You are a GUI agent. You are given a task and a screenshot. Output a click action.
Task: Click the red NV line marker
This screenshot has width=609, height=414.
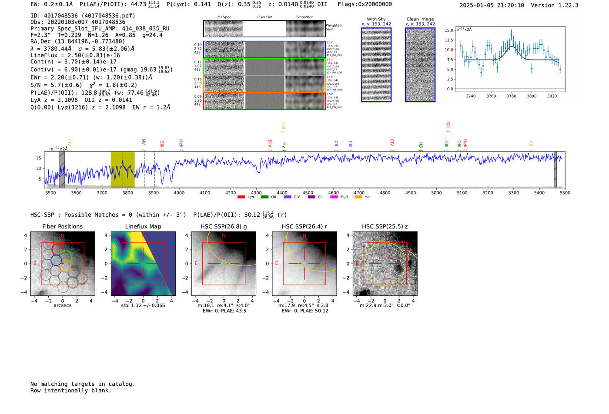point(144,144)
